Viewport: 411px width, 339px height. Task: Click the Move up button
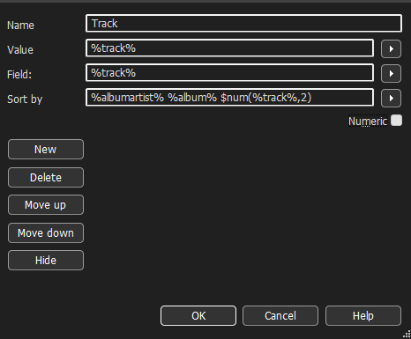46,205
